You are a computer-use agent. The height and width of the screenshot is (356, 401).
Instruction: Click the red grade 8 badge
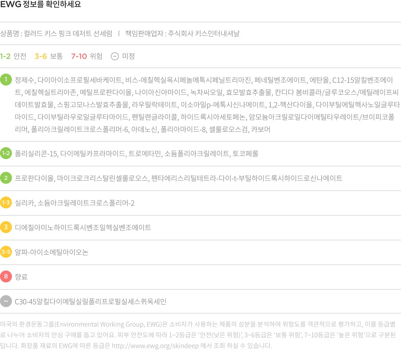click(6, 276)
